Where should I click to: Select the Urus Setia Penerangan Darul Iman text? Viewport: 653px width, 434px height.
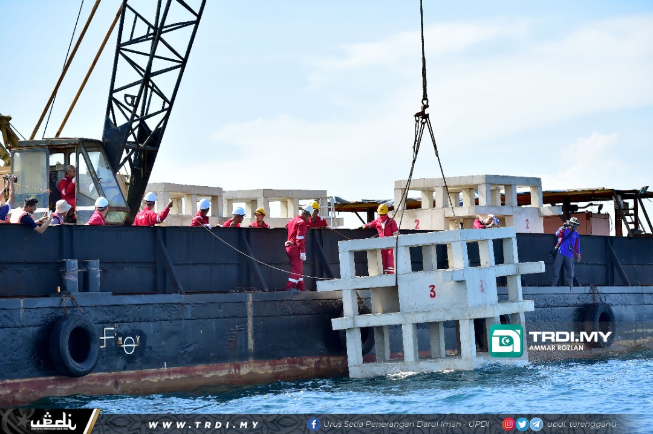click(x=406, y=424)
